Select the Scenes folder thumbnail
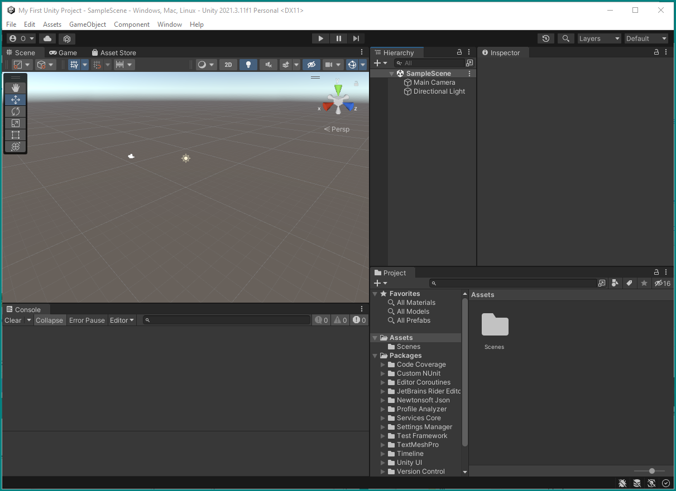Image resolution: width=676 pixels, height=491 pixels. pyautogui.click(x=495, y=331)
